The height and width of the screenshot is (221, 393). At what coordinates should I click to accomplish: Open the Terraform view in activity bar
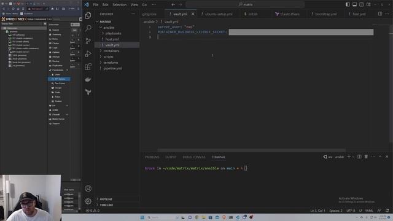pos(88,92)
